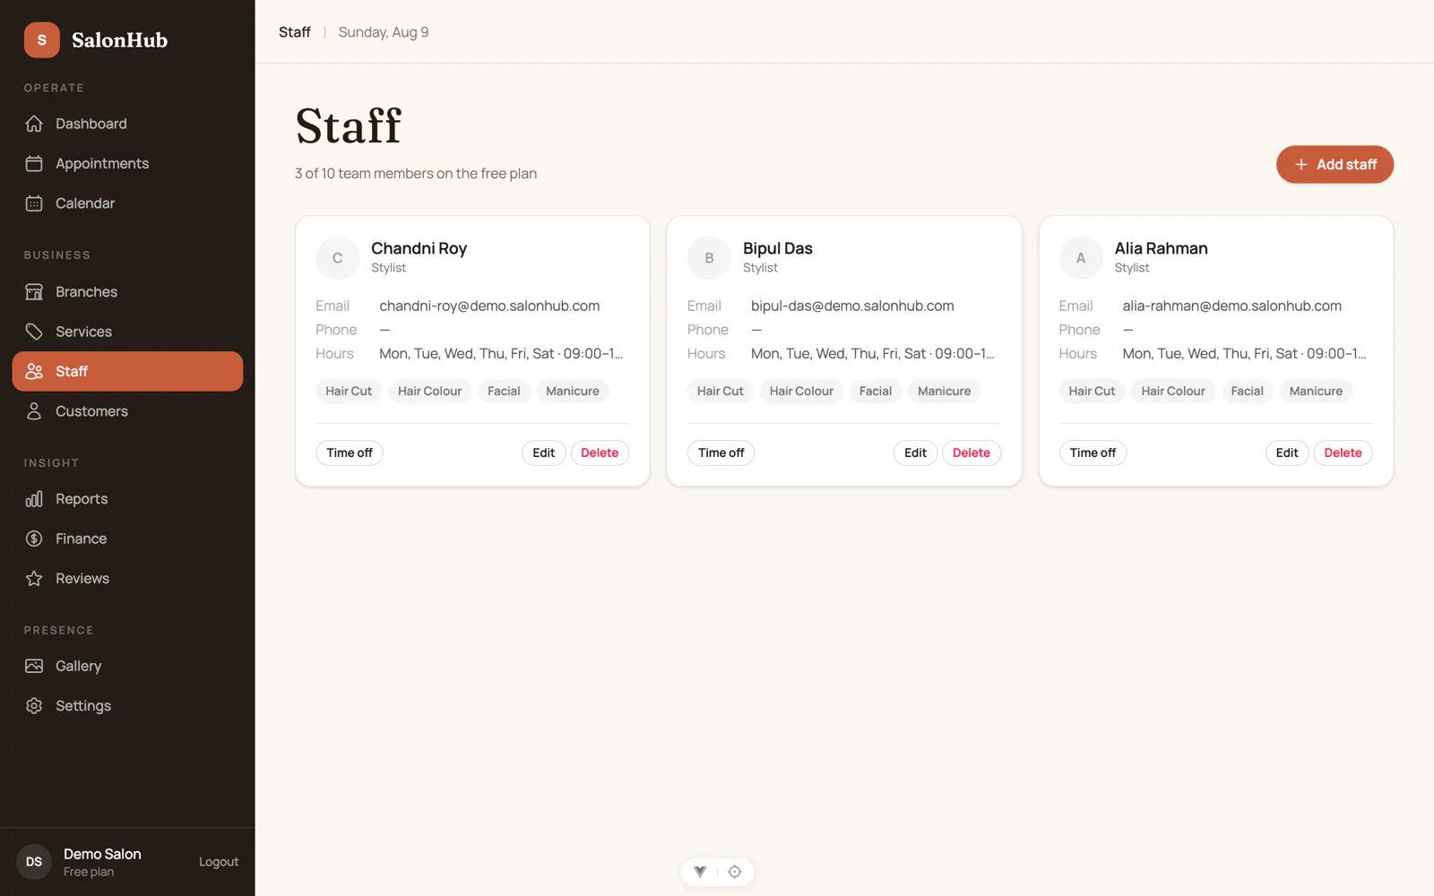Delete Chandni Roy from staff
1434x896 pixels.
click(600, 453)
